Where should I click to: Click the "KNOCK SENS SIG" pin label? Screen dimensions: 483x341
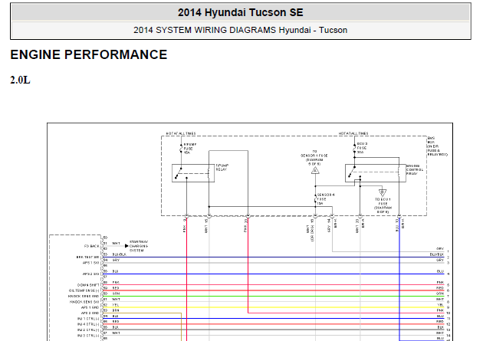[x=84, y=302]
